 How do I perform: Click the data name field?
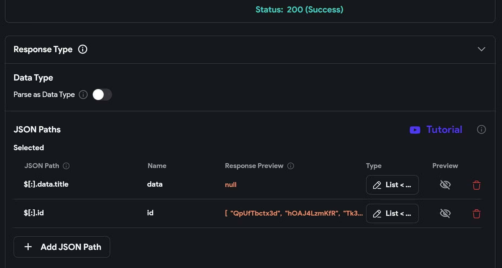(155, 184)
